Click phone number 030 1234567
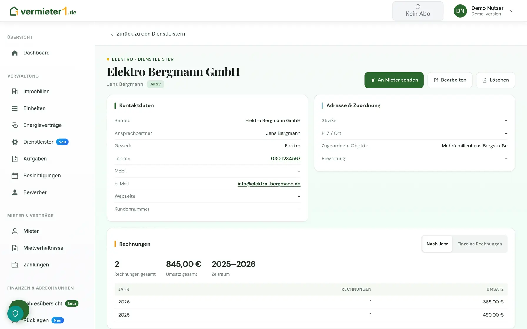Screen dimensions: 527x329 pos(286,159)
